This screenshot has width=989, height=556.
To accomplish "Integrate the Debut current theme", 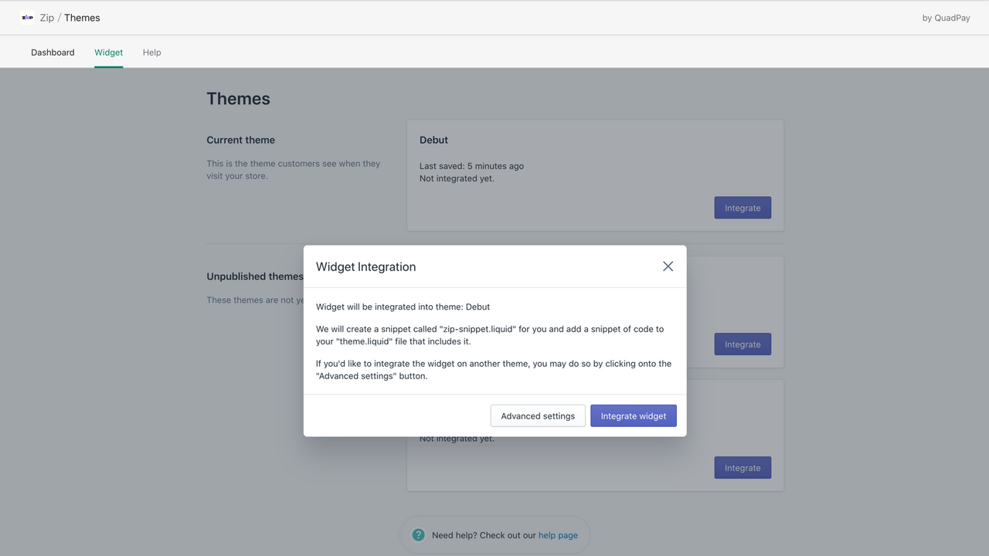I will click(x=742, y=207).
